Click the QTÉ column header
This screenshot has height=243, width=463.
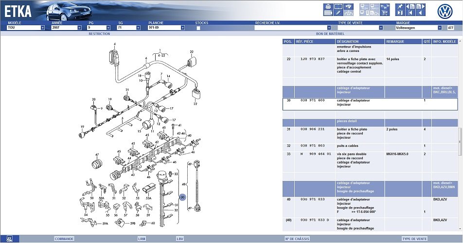427,42
